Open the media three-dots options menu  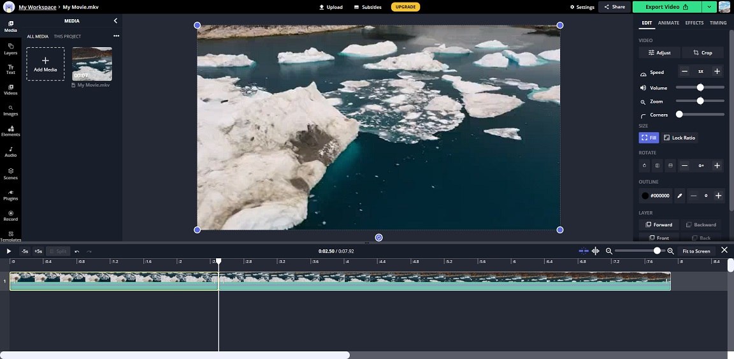pos(116,36)
